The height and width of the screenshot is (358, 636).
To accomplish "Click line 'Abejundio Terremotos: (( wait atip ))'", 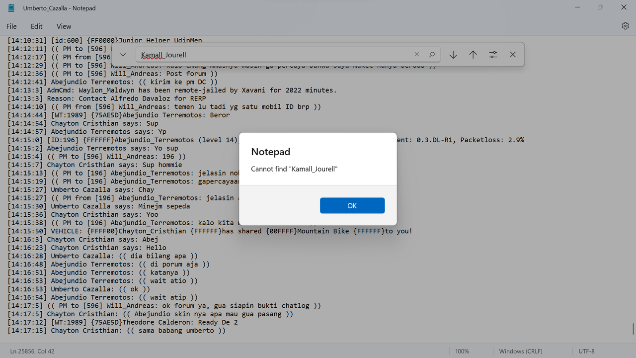I will coord(102,297).
